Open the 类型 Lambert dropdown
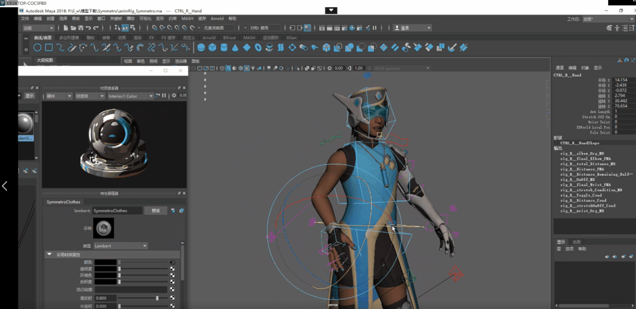Screen dimensions: 636x309 click(120, 246)
